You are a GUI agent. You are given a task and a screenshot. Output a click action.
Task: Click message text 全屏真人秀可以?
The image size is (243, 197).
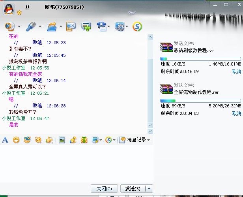27,86
